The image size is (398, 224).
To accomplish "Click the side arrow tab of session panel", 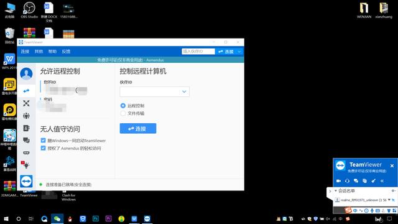I will pyautogui.click(x=330, y=191).
